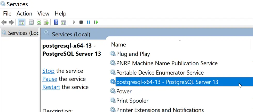Click the Services window title bar icon
Viewport: 253px width, 112px height.
[x=3, y=3]
